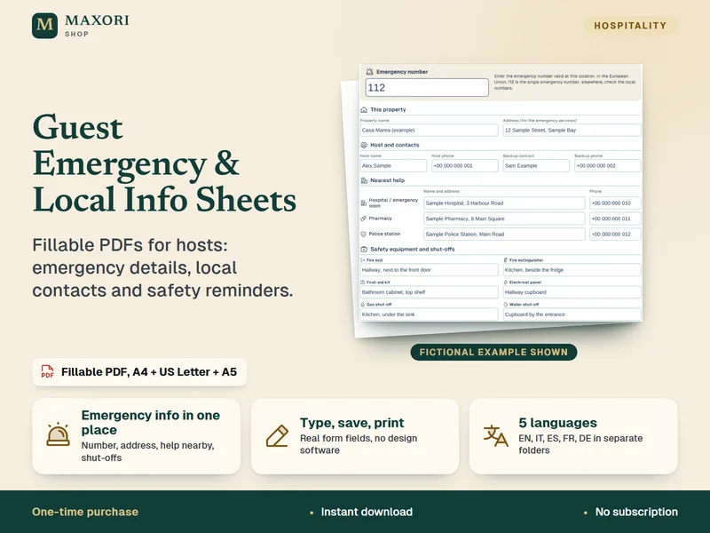
Task: Click the person icon next to Host and contacts
Action: [364, 145]
